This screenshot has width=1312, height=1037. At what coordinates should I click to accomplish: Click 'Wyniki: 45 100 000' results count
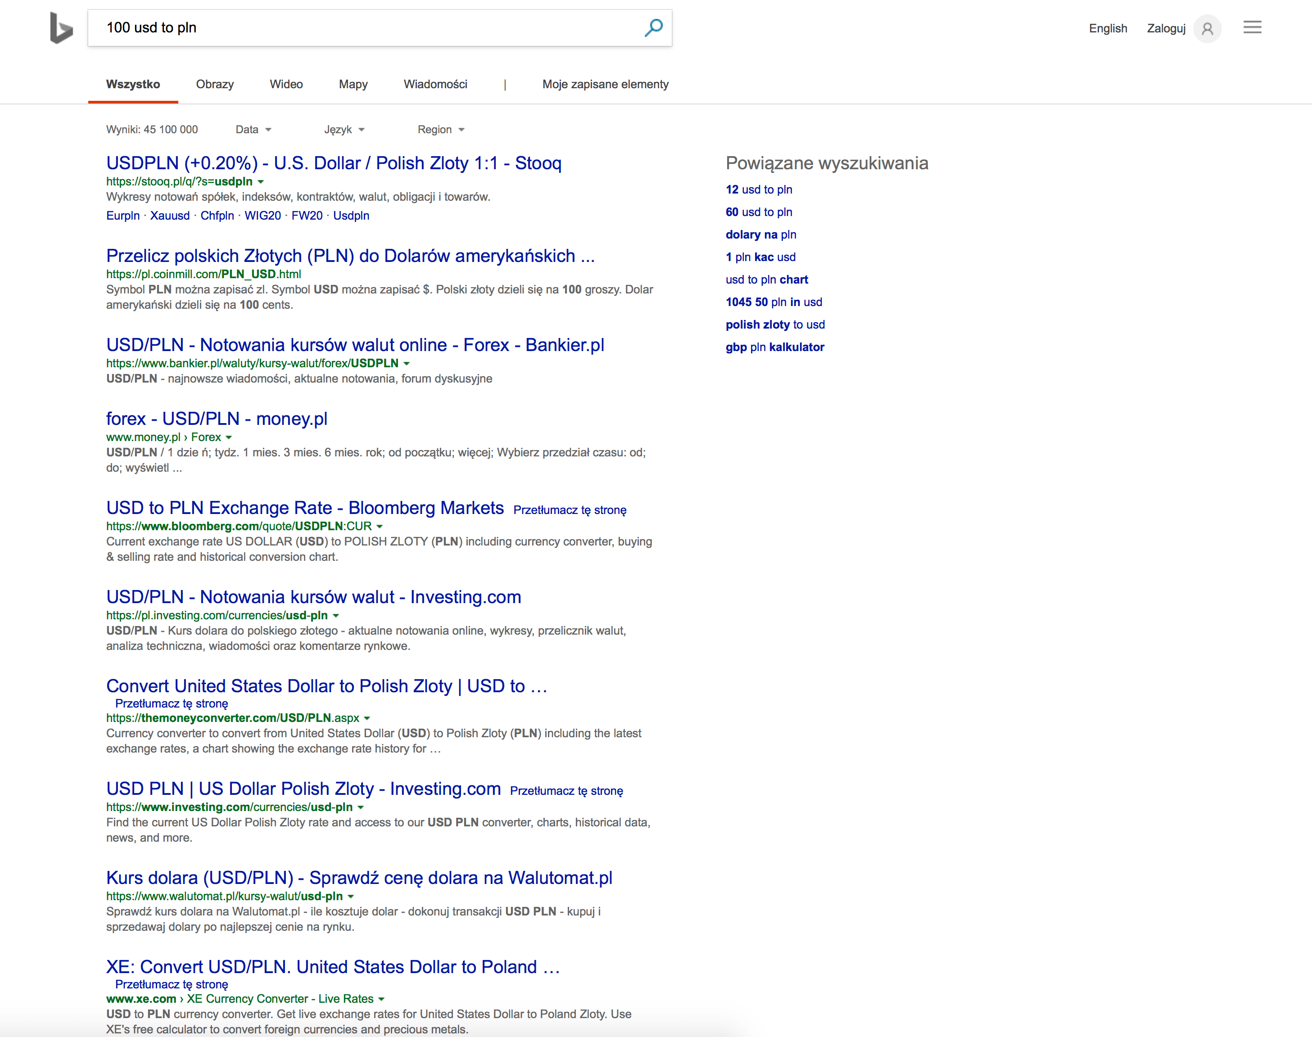click(152, 129)
